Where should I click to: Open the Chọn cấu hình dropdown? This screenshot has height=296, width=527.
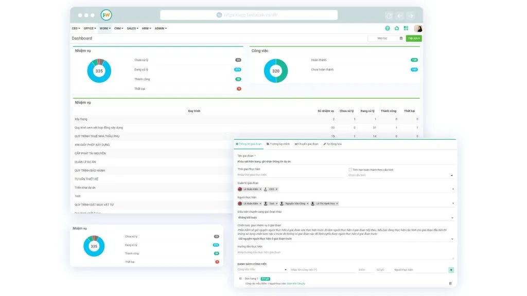400,175
